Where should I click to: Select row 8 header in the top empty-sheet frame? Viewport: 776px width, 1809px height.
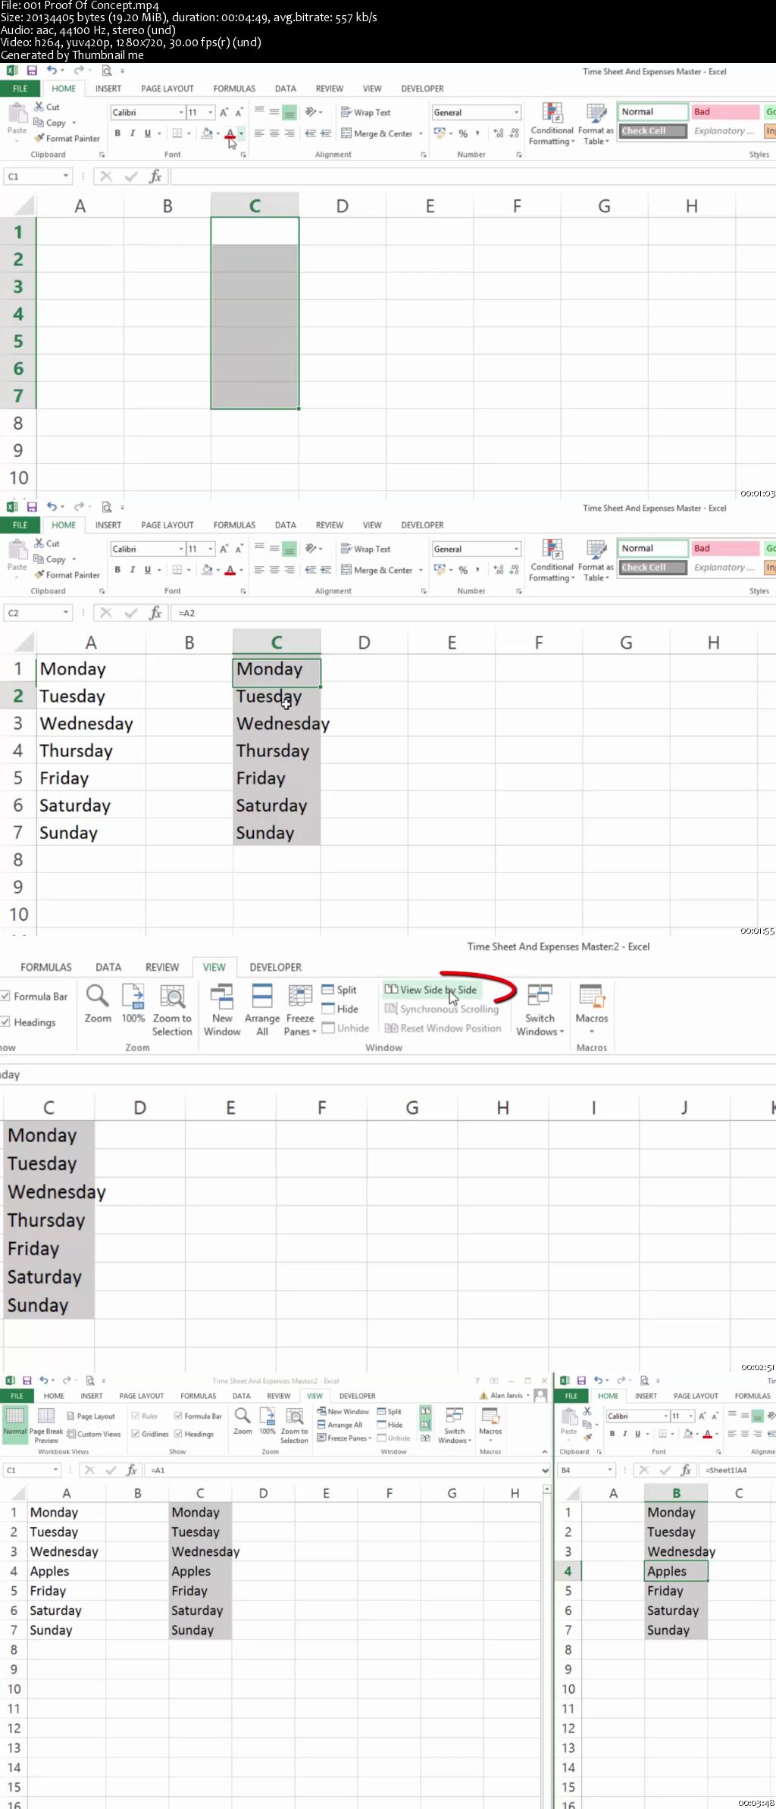tap(18, 423)
